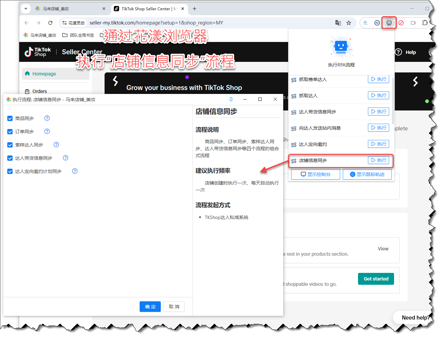Click help icon next to 商品同步

point(47,118)
